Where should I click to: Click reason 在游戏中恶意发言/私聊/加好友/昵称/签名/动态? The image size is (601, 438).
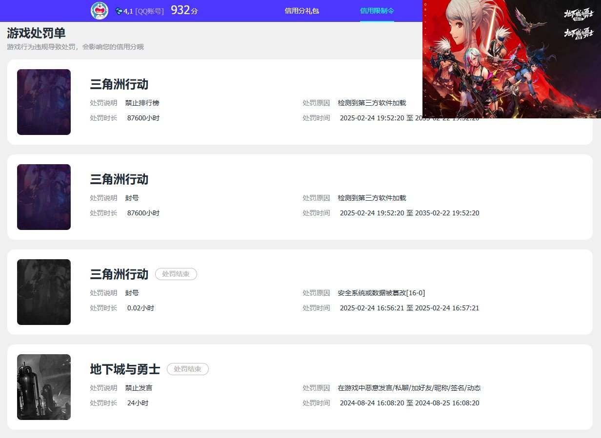[409, 388]
